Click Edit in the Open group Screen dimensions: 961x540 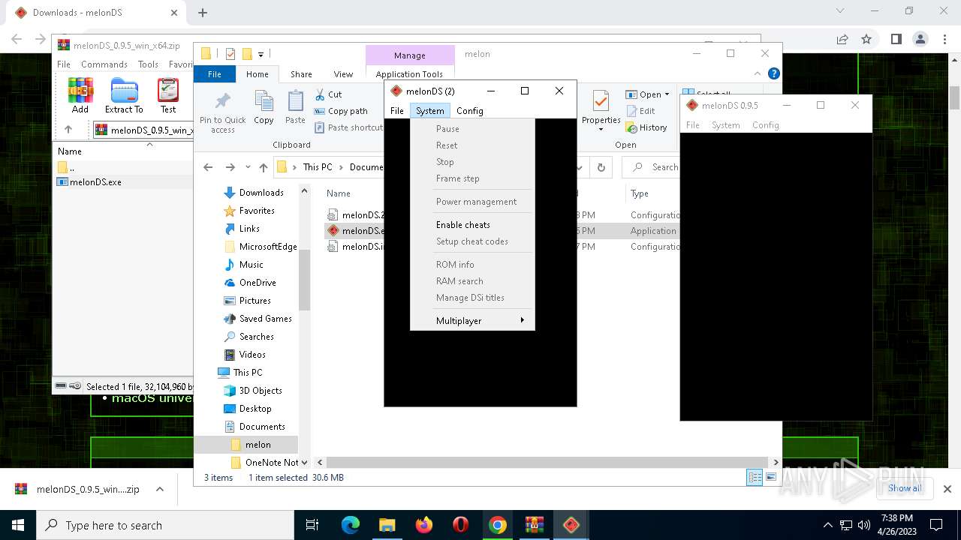640,111
